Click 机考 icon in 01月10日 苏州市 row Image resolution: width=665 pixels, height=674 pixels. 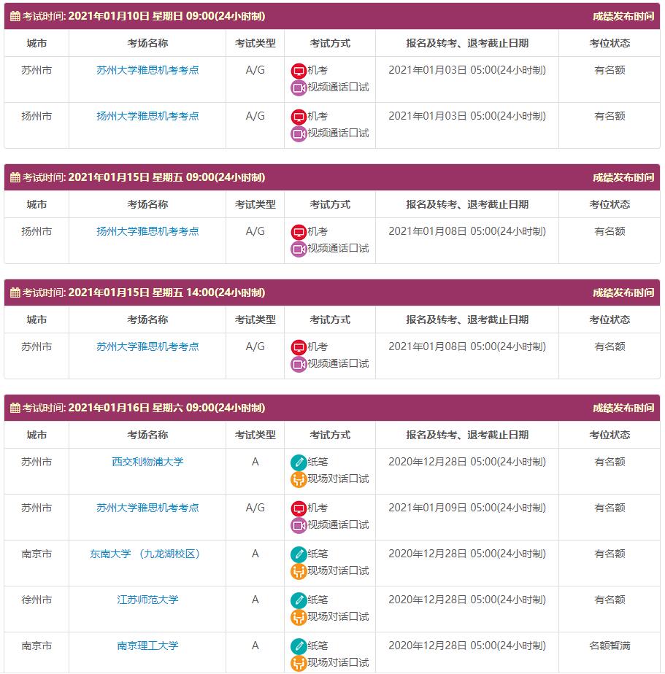(299, 71)
